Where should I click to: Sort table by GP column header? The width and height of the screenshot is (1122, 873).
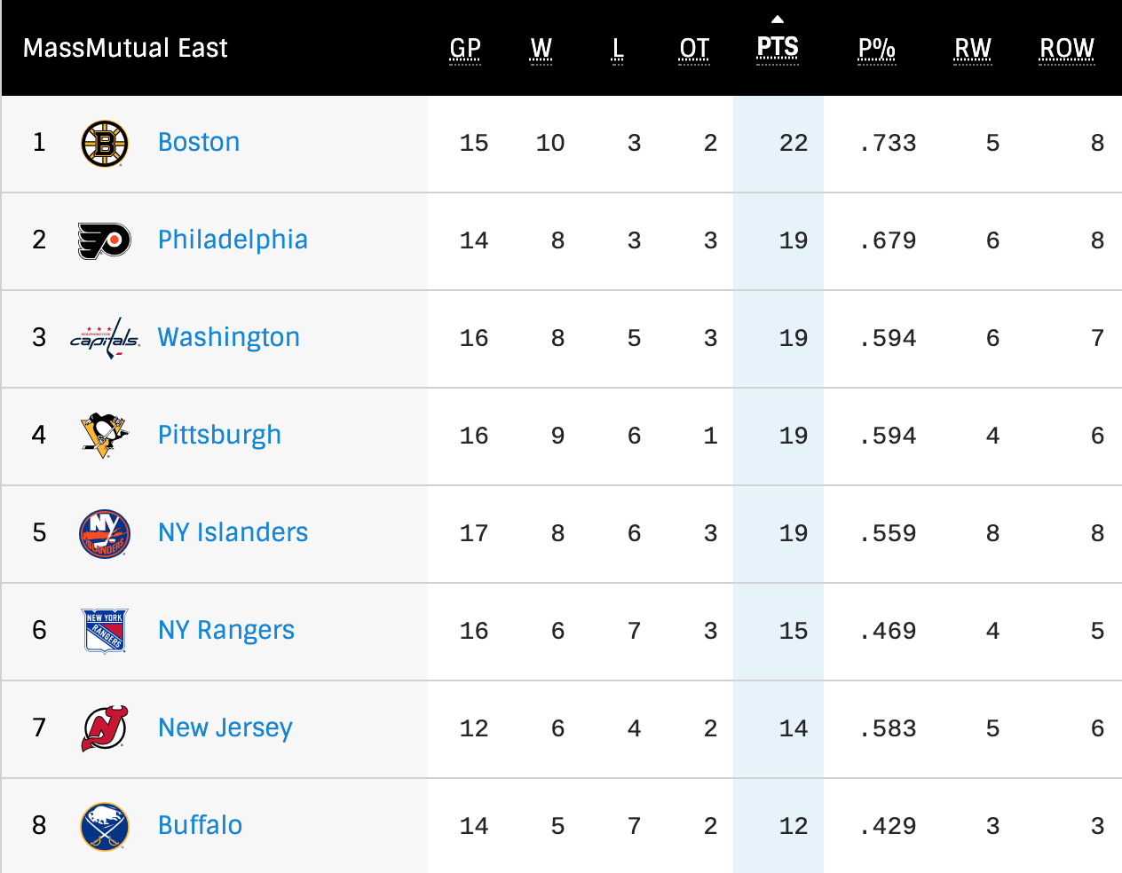coord(465,48)
